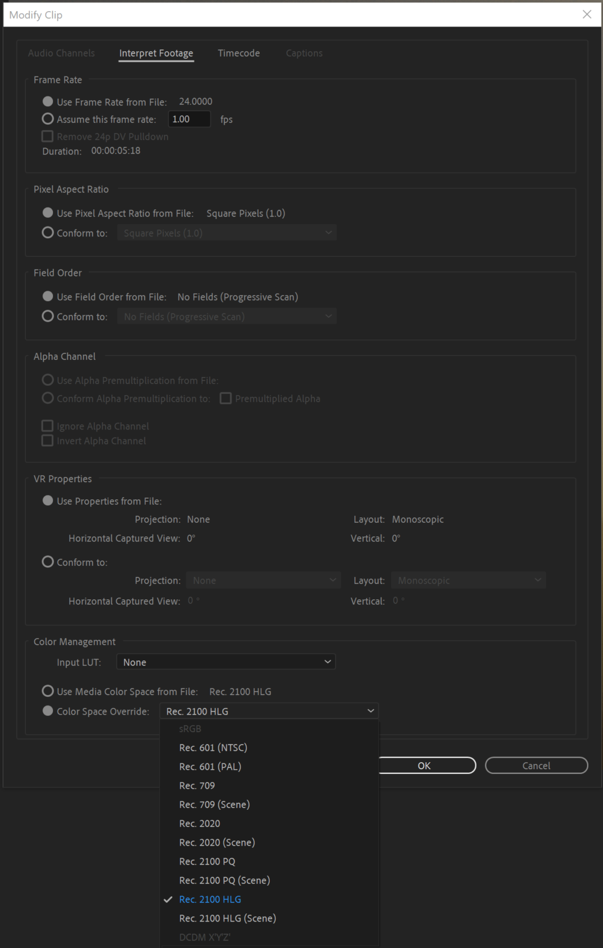
Task: Toggle Invert Alpha Channel checkbox
Action: 48,440
